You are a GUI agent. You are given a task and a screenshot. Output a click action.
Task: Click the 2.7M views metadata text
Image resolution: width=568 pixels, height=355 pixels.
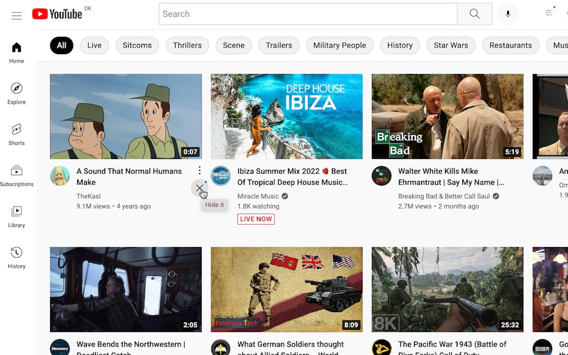(x=415, y=206)
